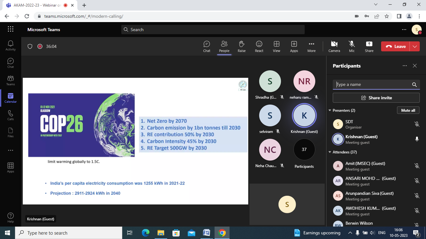Image resolution: width=426 pixels, height=239 pixels.
Task: Open the More options menu
Action: click(311, 46)
